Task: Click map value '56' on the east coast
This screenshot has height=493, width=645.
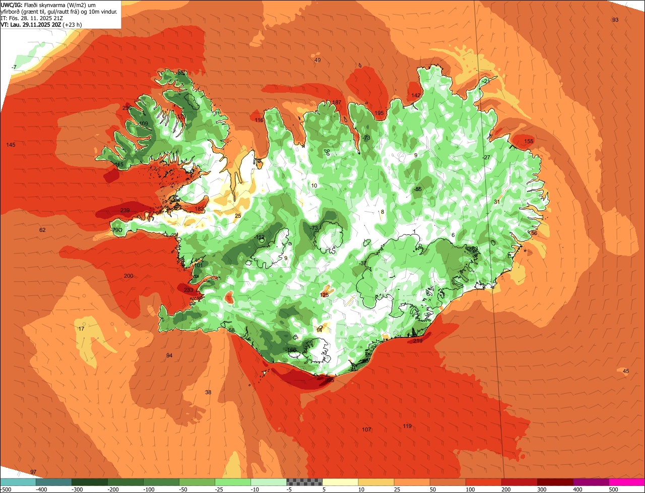Action: coord(534,233)
